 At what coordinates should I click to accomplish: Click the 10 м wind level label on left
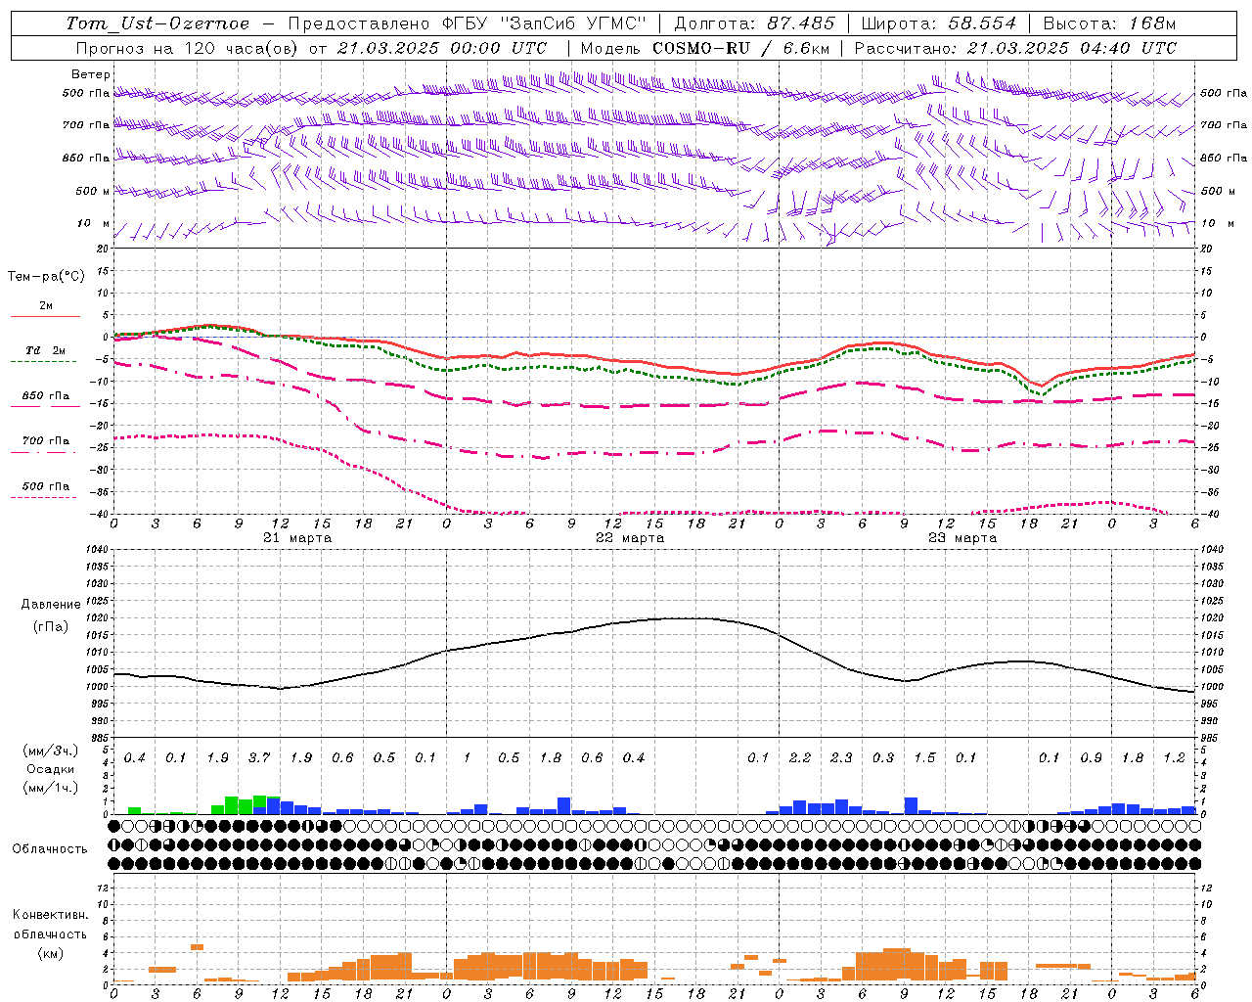[x=93, y=223]
